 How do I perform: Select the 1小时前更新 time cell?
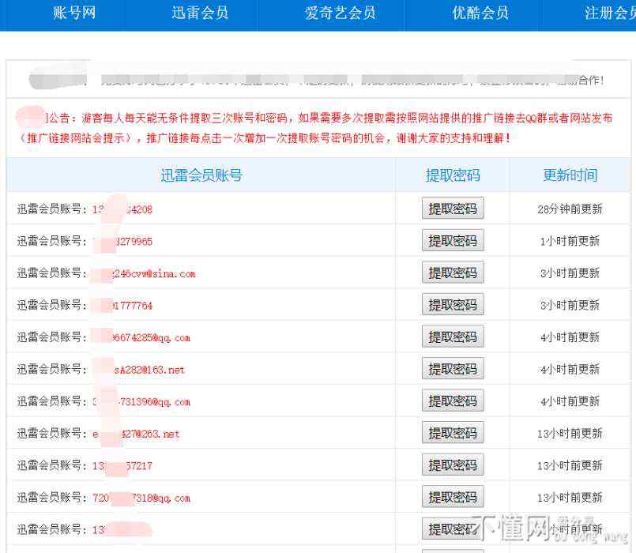[570, 242]
